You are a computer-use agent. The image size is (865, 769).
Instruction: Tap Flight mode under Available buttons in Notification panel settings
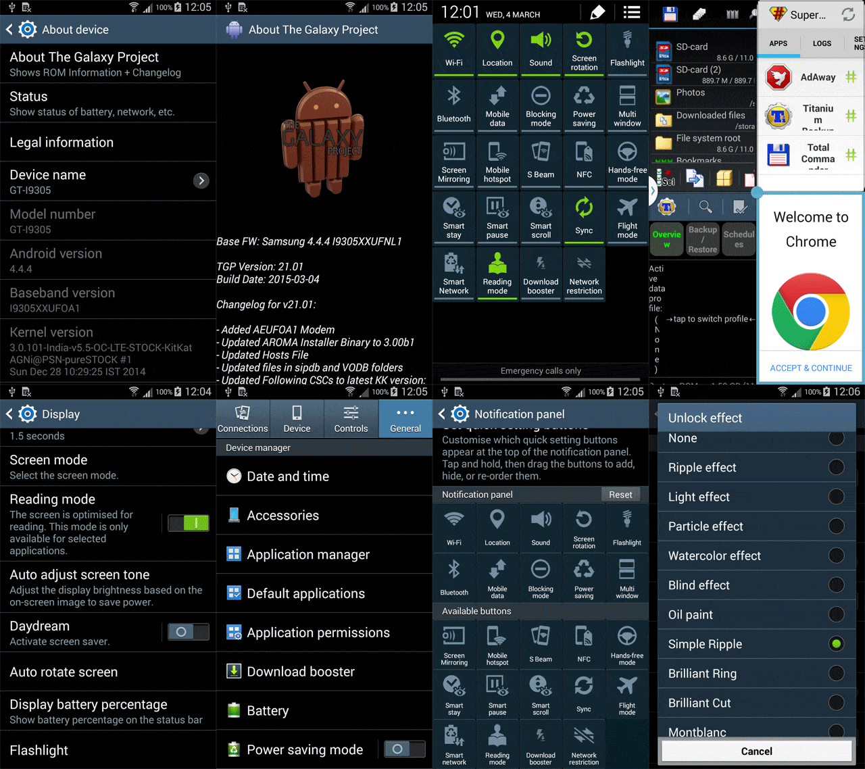[627, 694]
